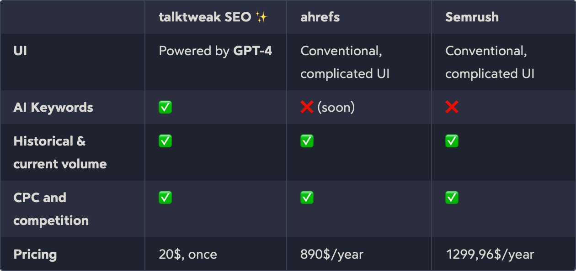
Task: Click the AI Keywords row label
Action: [53, 108]
